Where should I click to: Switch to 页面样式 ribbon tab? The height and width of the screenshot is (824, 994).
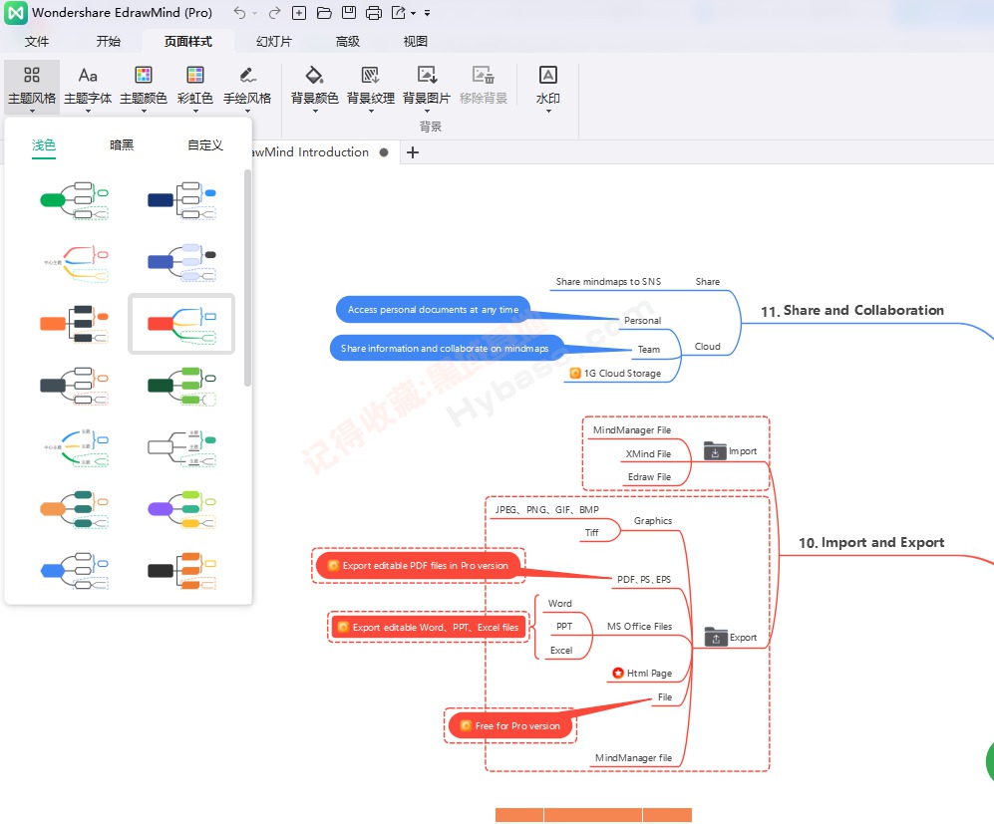188,41
